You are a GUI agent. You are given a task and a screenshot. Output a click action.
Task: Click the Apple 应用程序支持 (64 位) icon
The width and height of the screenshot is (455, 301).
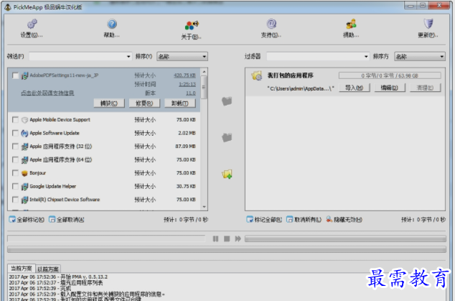pos(24,159)
